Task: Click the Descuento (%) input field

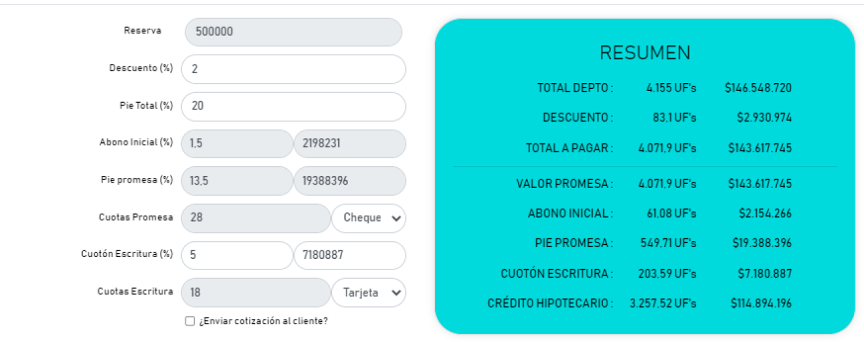Action: [293, 69]
